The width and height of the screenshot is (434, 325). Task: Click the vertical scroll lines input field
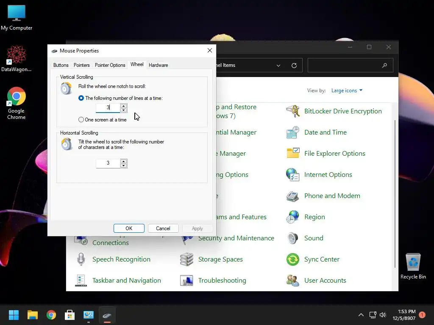108,108
